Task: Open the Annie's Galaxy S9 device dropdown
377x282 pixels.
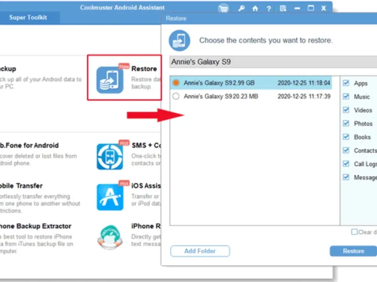Action: [x=273, y=62]
